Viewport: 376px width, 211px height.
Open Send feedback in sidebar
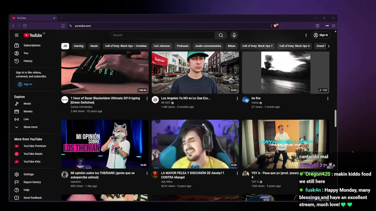32,198
